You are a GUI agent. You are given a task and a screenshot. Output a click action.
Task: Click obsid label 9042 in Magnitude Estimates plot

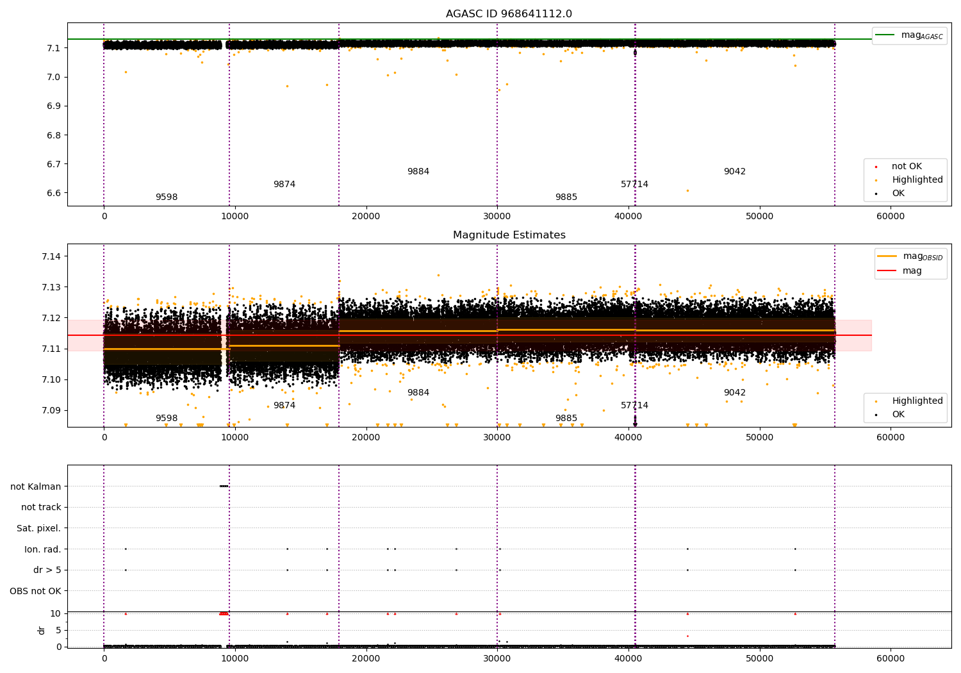click(735, 393)
